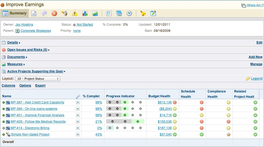Click red compliance health icon for MP-409
Viewport: 264px width, 147px height.
tap(229, 122)
